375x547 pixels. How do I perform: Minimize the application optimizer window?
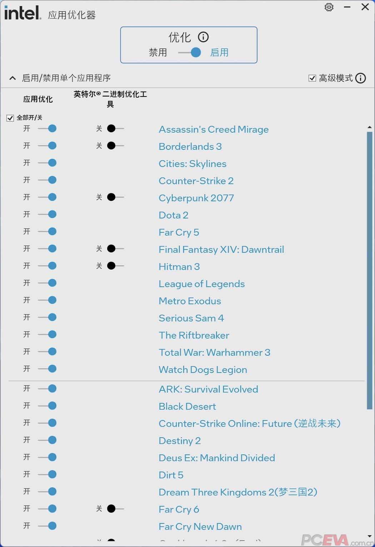347,7
